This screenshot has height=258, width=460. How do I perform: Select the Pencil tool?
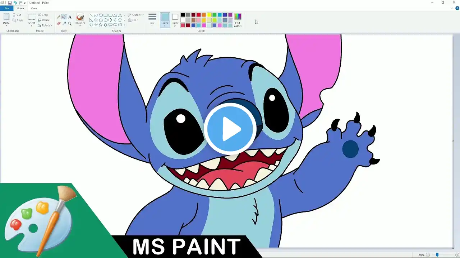59,17
